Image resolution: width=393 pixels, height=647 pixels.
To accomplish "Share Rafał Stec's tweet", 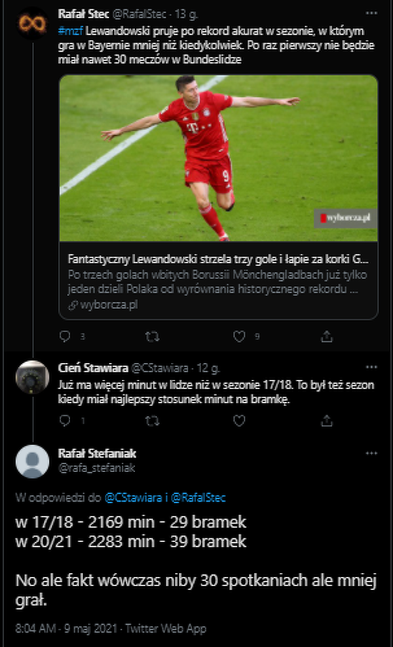I will 326,337.
